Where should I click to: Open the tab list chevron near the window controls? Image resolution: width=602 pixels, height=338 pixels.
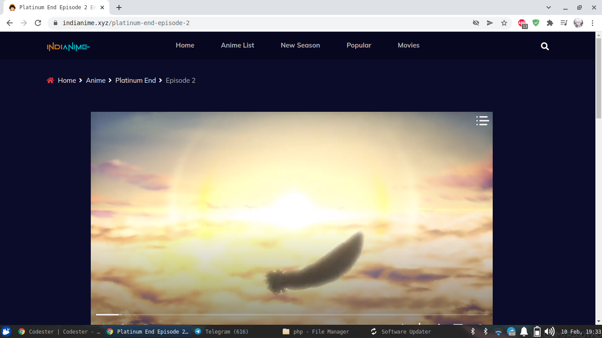[548, 7]
